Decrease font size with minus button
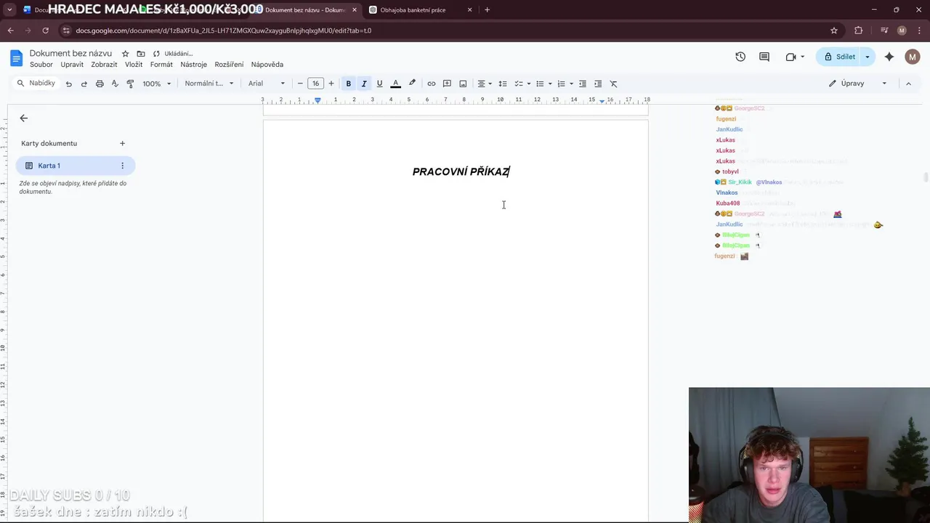The height and width of the screenshot is (523, 930). tap(300, 84)
